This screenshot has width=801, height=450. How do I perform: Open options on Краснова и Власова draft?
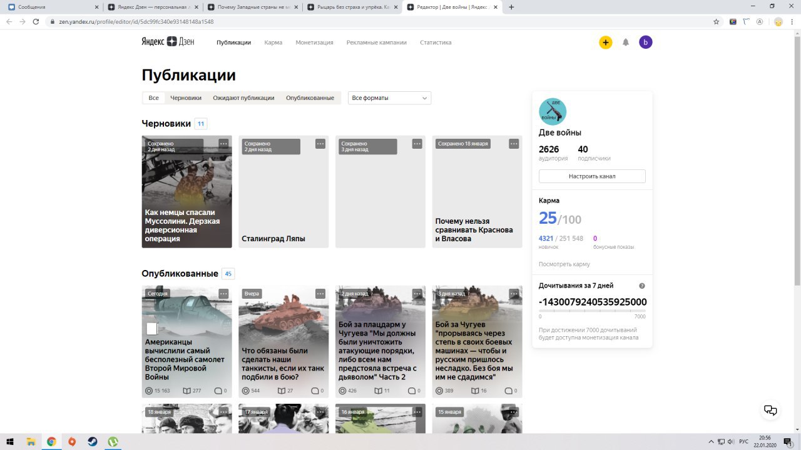pos(514,144)
